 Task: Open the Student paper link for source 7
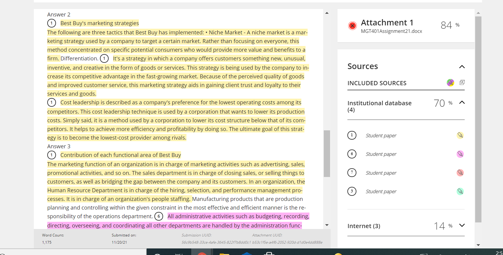381,173
